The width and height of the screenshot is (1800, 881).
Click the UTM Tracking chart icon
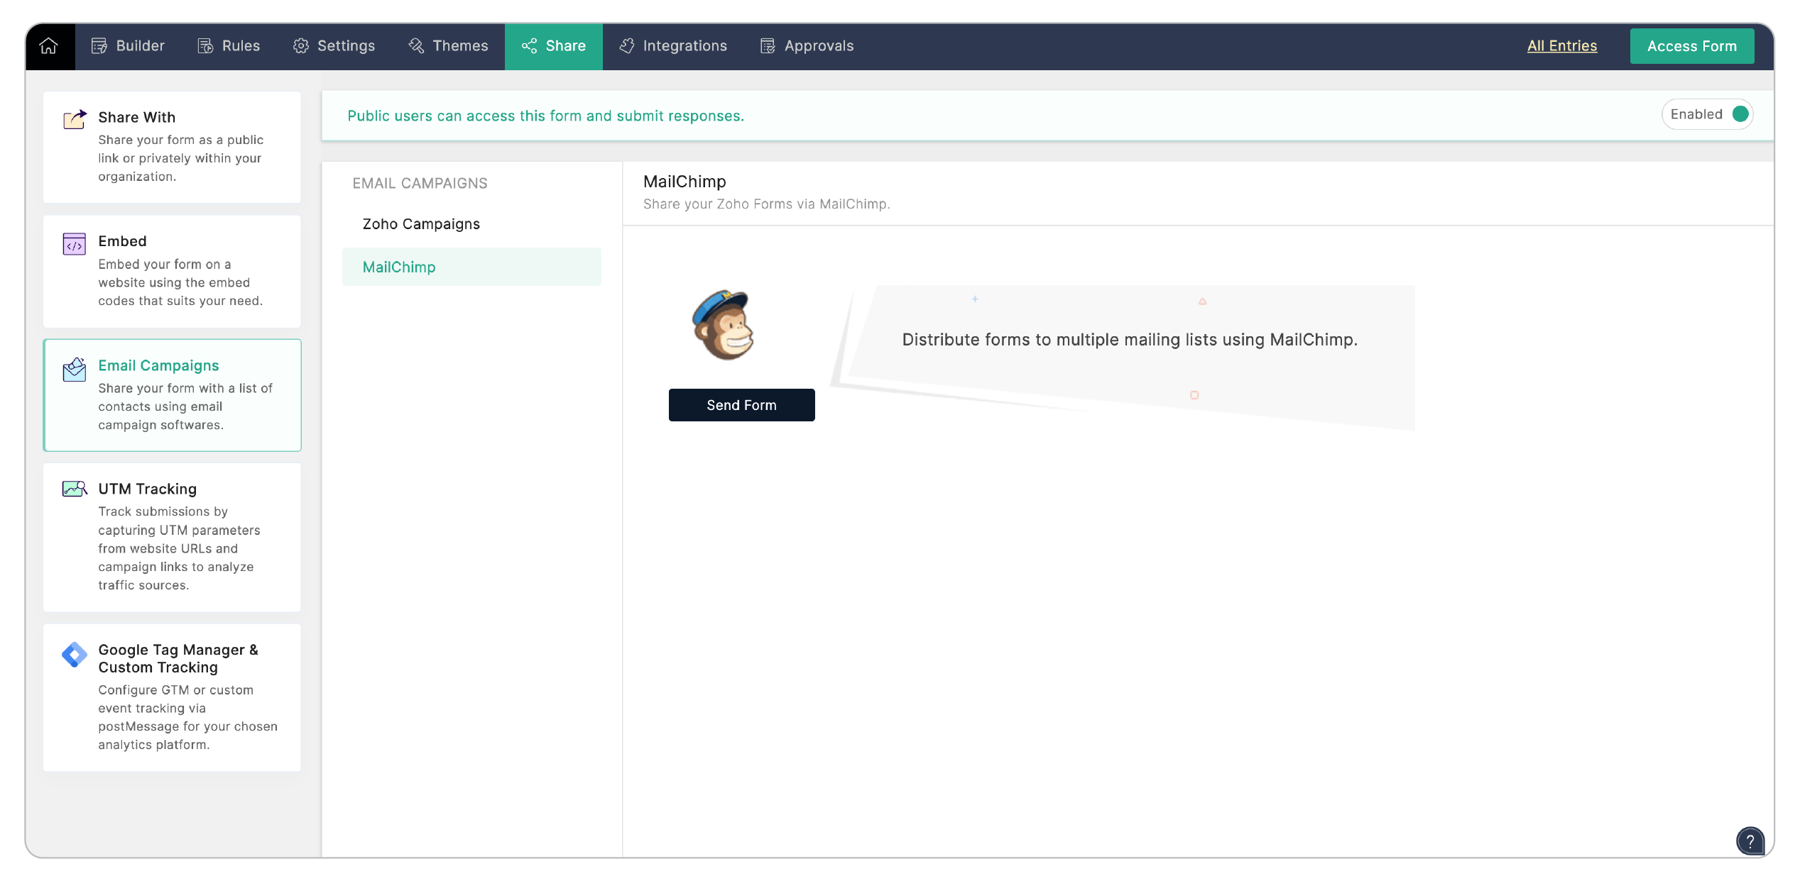click(73, 490)
